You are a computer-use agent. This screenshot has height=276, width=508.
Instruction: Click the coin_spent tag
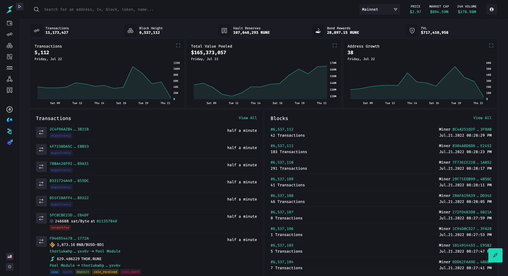point(130,272)
